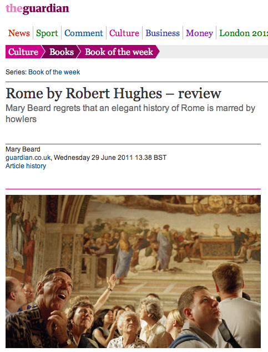Click the Rome by Robert Hughes headline
The height and width of the screenshot is (352, 268).
click(114, 93)
